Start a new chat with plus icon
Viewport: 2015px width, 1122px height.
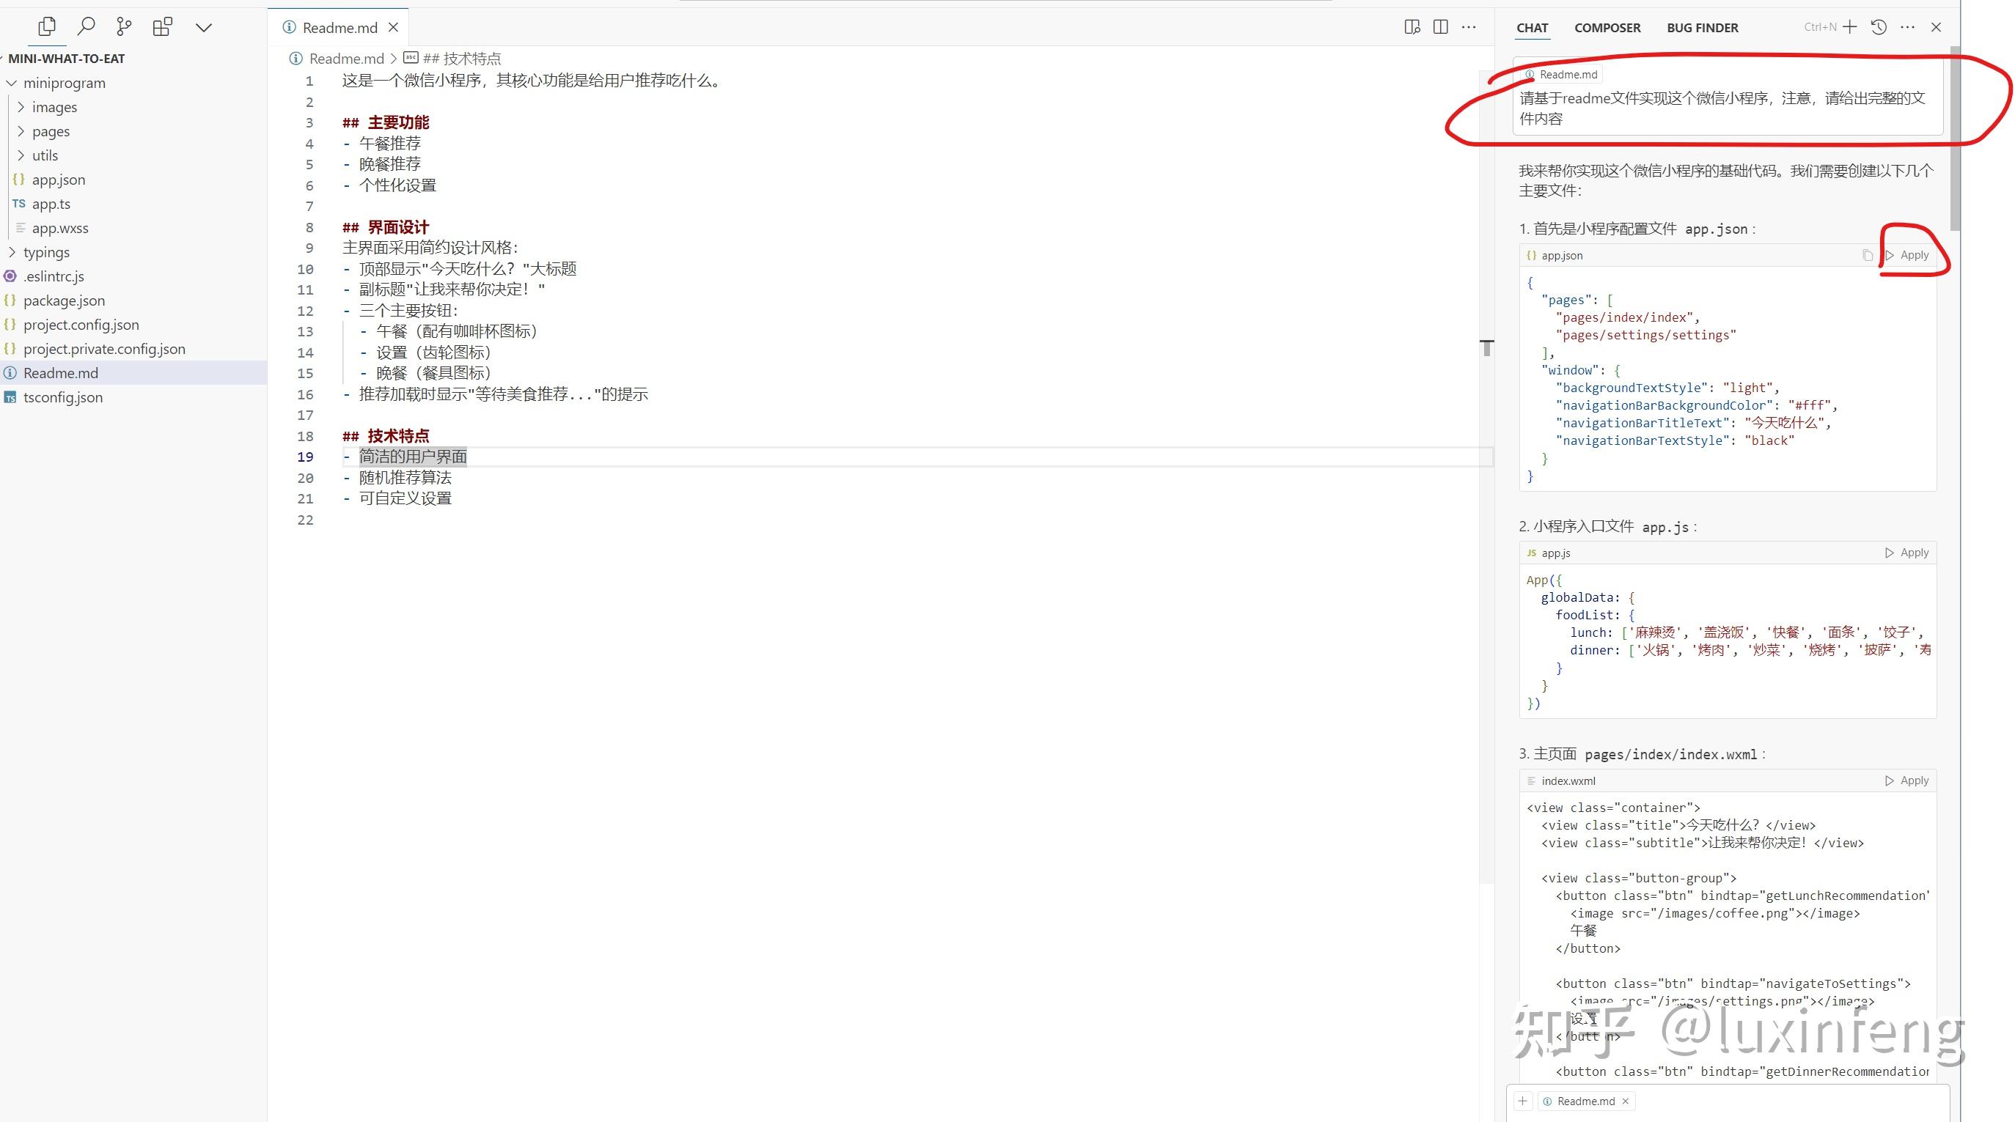(1849, 27)
